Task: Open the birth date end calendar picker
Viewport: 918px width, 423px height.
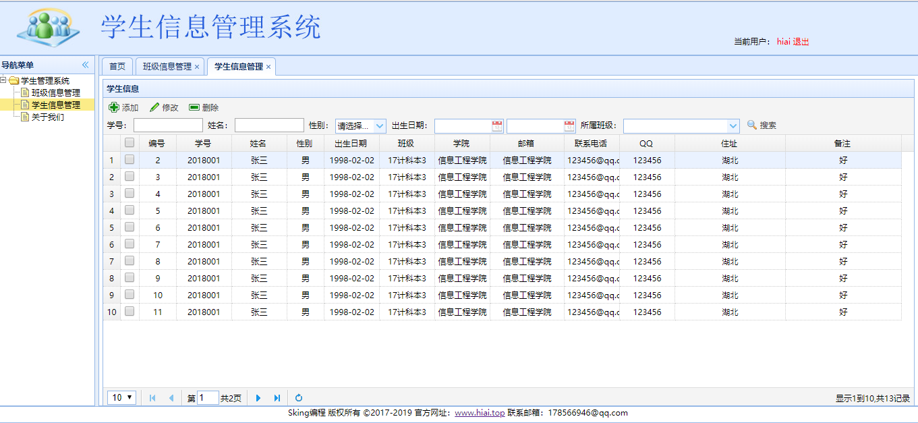Action: tap(569, 125)
